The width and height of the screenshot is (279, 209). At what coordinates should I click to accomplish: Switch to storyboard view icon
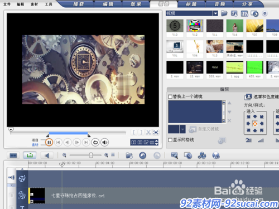coord(13,155)
